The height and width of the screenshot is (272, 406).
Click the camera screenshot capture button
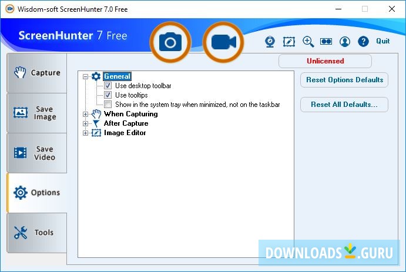tap(170, 42)
